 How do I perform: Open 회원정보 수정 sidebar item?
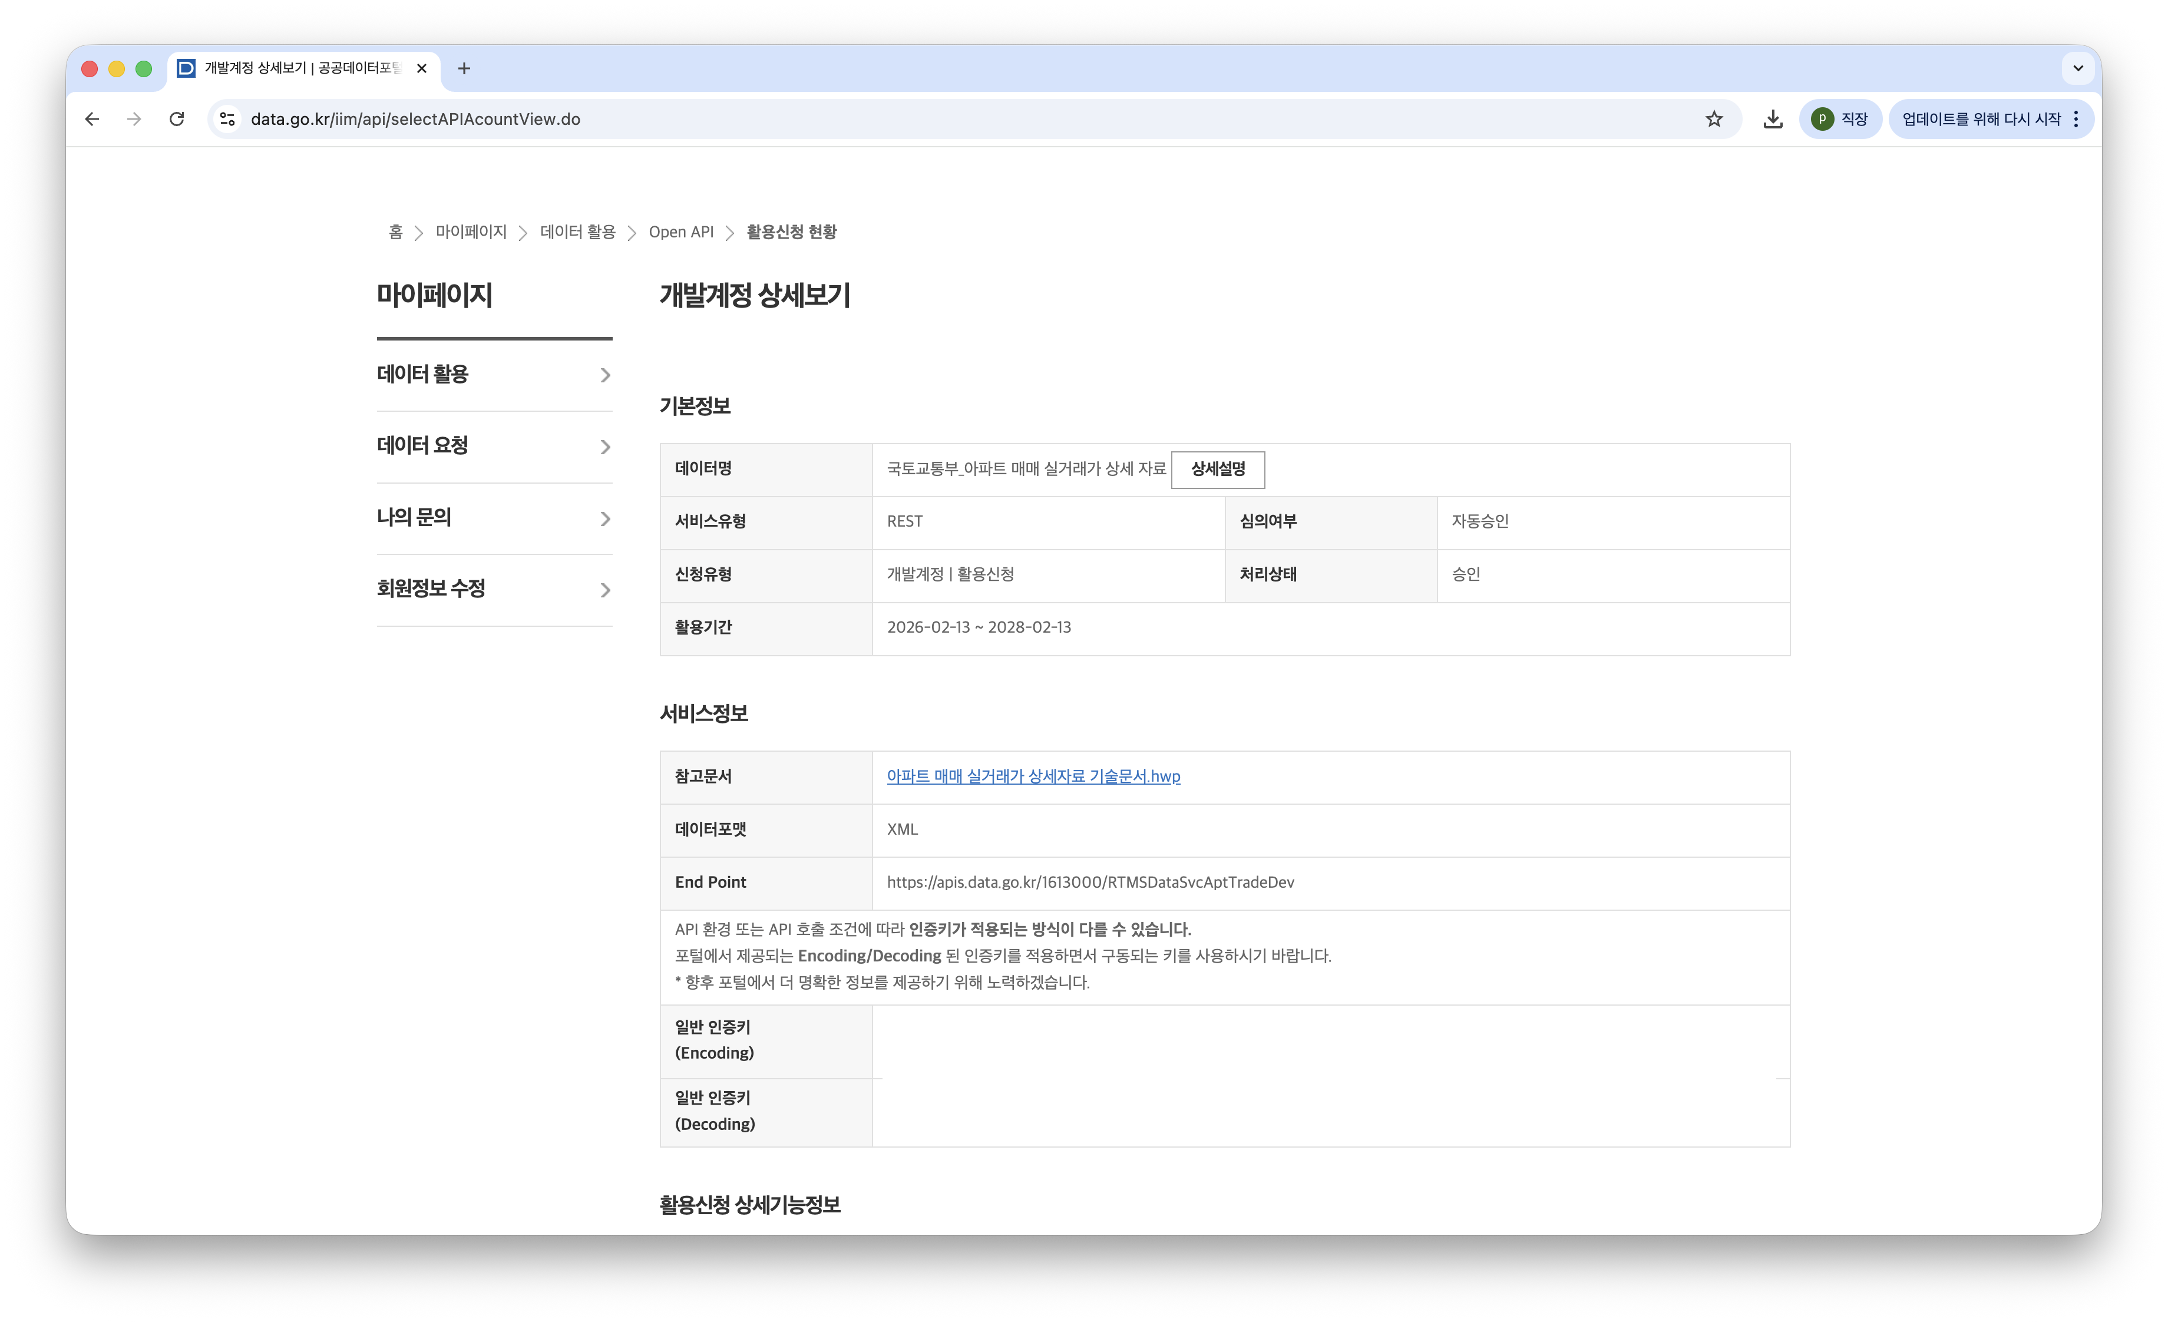pyautogui.click(x=494, y=589)
